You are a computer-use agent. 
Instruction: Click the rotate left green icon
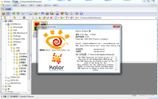click(x=14, y=13)
